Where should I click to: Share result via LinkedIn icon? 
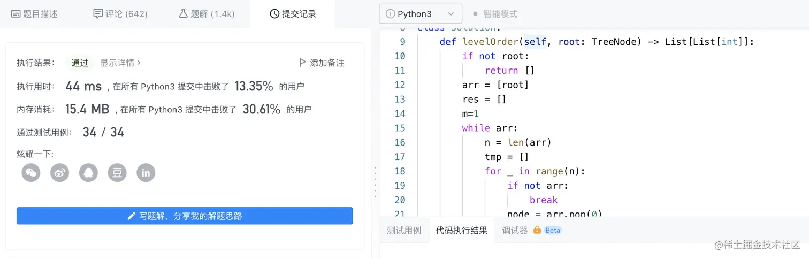click(x=146, y=172)
